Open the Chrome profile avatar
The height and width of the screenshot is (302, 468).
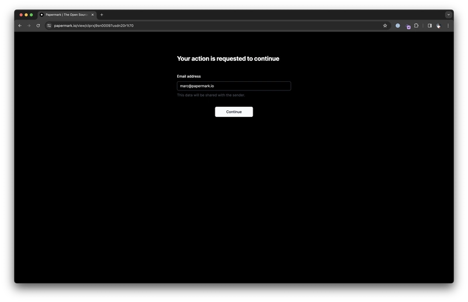(439, 26)
